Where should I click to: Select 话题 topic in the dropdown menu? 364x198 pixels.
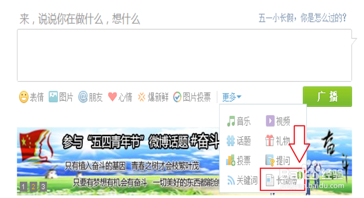tap(239, 141)
